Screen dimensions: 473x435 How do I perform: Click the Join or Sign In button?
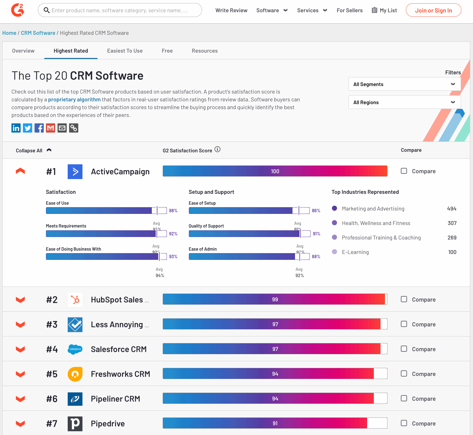click(x=433, y=10)
